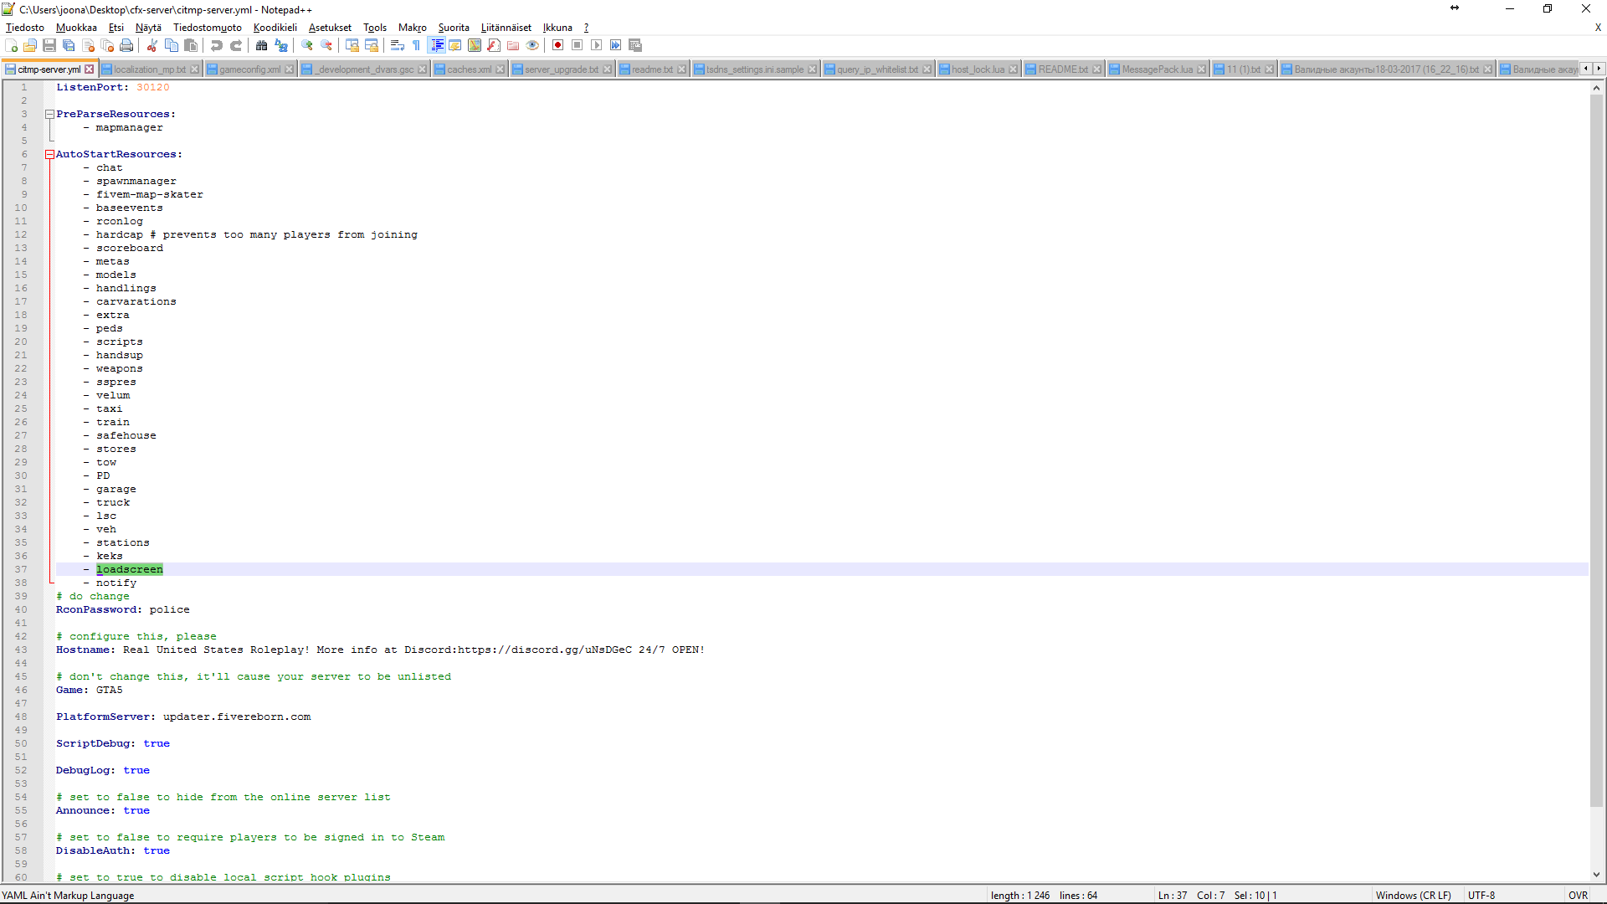Click the Replace icon in the toolbar

click(281, 45)
